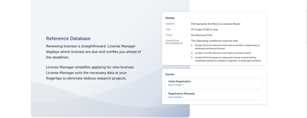Viewport: 307px width, 118px height.
Task: Click requirement about 1/3 of the directors
Action: (x=223, y=53)
